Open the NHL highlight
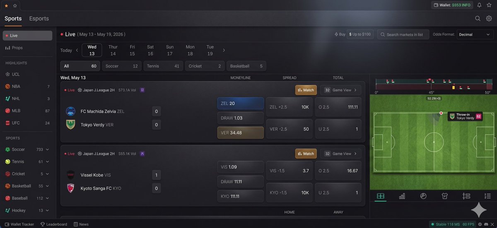The width and height of the screenshot is (497, 228). [x=27, y=98]
